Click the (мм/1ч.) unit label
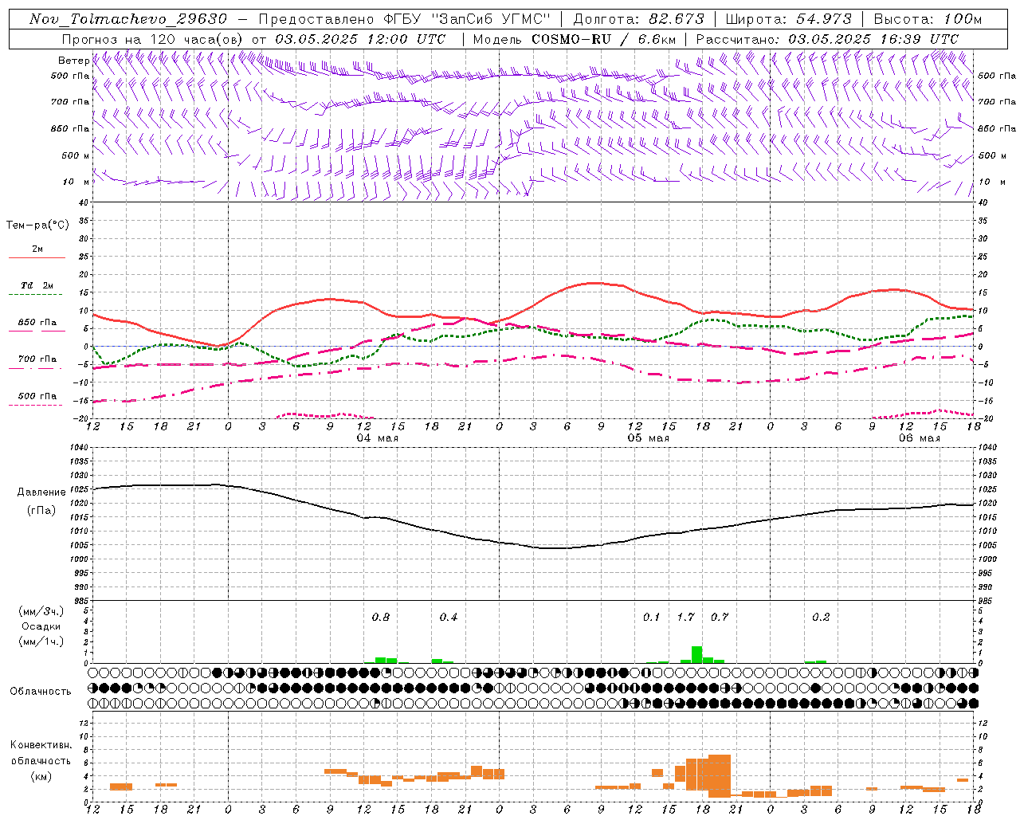The width and height of the screenshot is (1020, 816). (41, 641)
